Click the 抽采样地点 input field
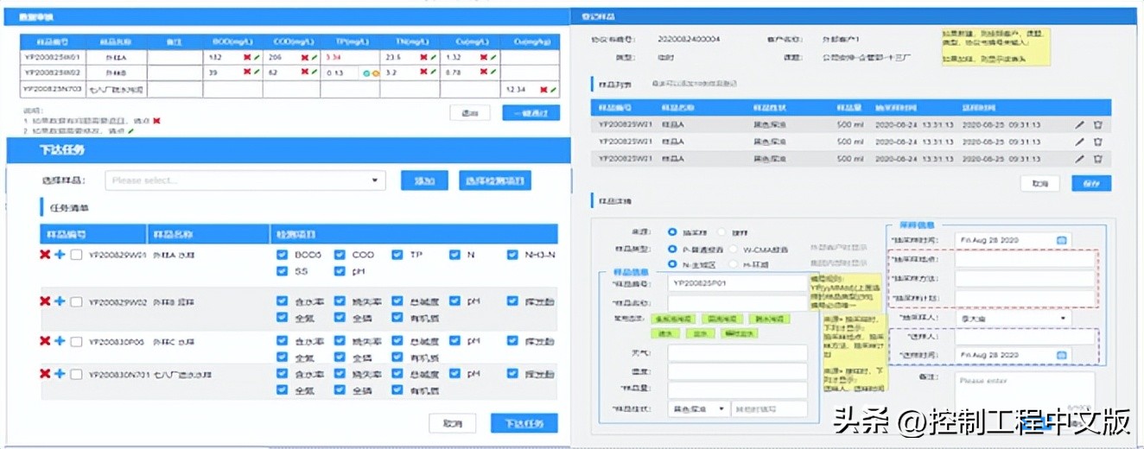This screenshot has height=449, width=1144. click(1025, 259)
